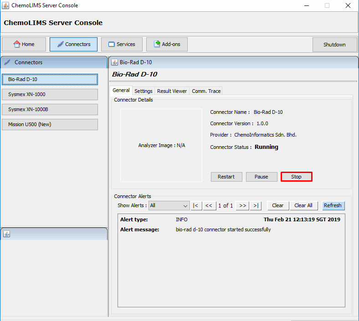Expand the Show Alerts dropdown
The height and width of the screenshot is (321, 359).
pos(169,205)
